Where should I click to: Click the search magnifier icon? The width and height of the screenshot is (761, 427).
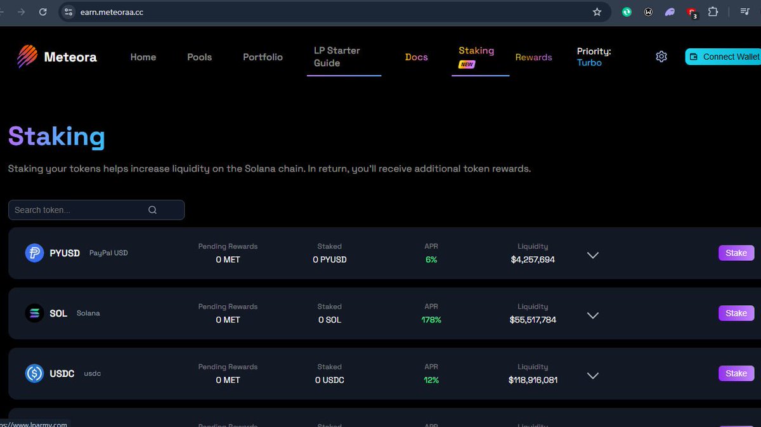point(152,210)
